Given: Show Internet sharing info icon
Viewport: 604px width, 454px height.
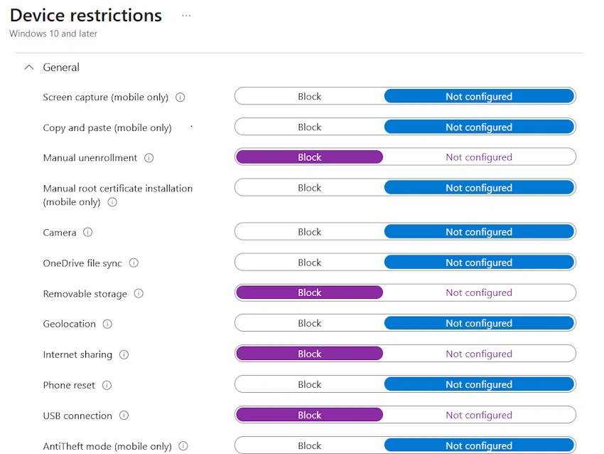Looking at the screenshot, I should (x=124, y=354).
